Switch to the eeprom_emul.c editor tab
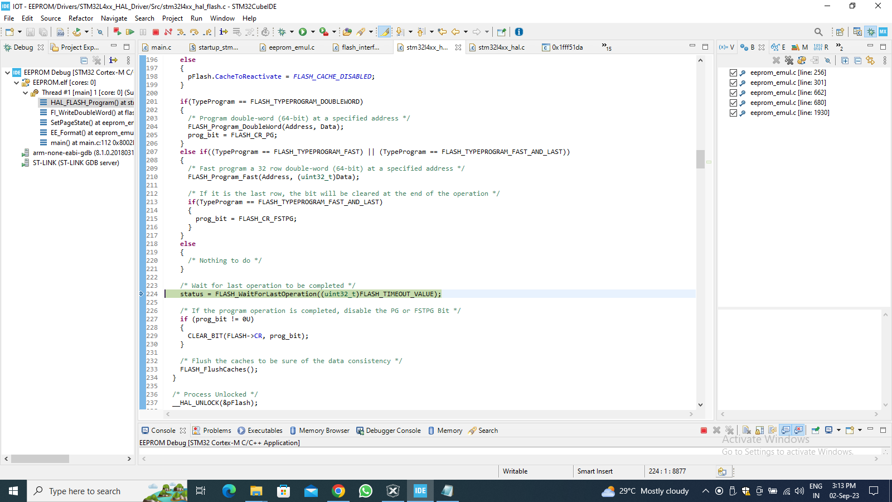892x502 pixels. click(291, 47)
